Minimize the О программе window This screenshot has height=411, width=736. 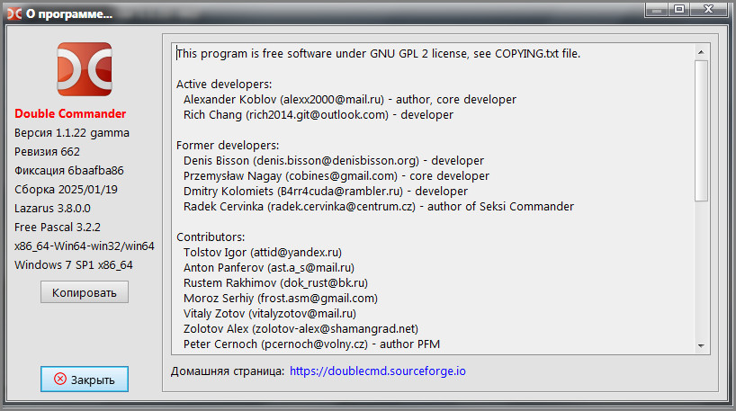[x=657, y=9]
